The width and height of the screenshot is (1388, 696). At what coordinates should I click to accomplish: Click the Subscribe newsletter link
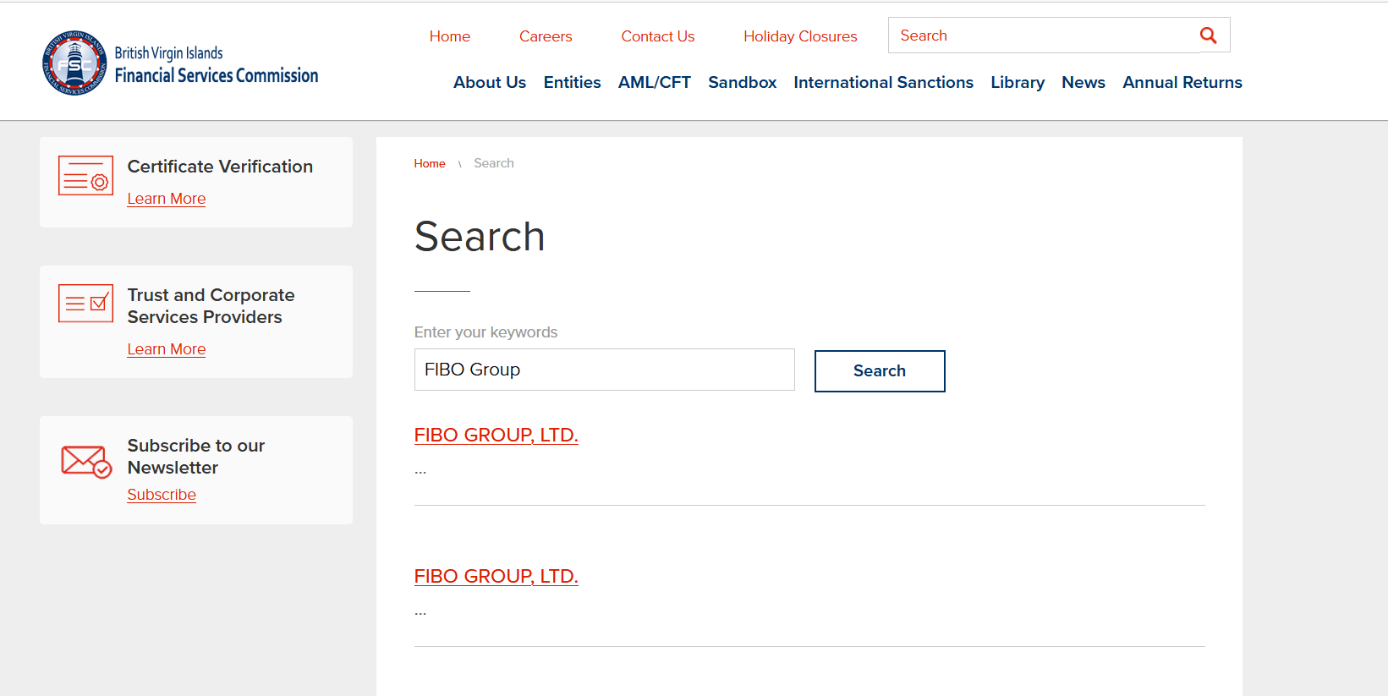(x=162, y=495)
